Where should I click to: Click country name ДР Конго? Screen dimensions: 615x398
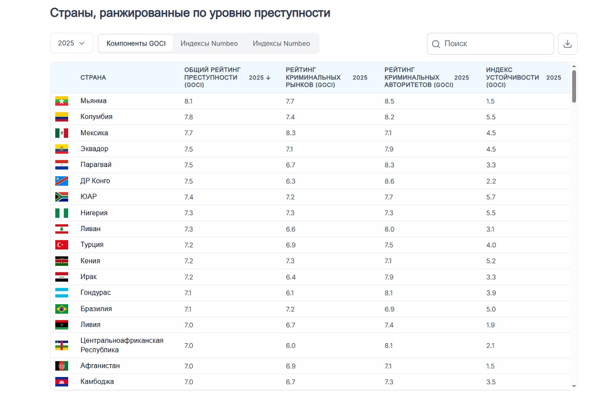click(95, 181)
